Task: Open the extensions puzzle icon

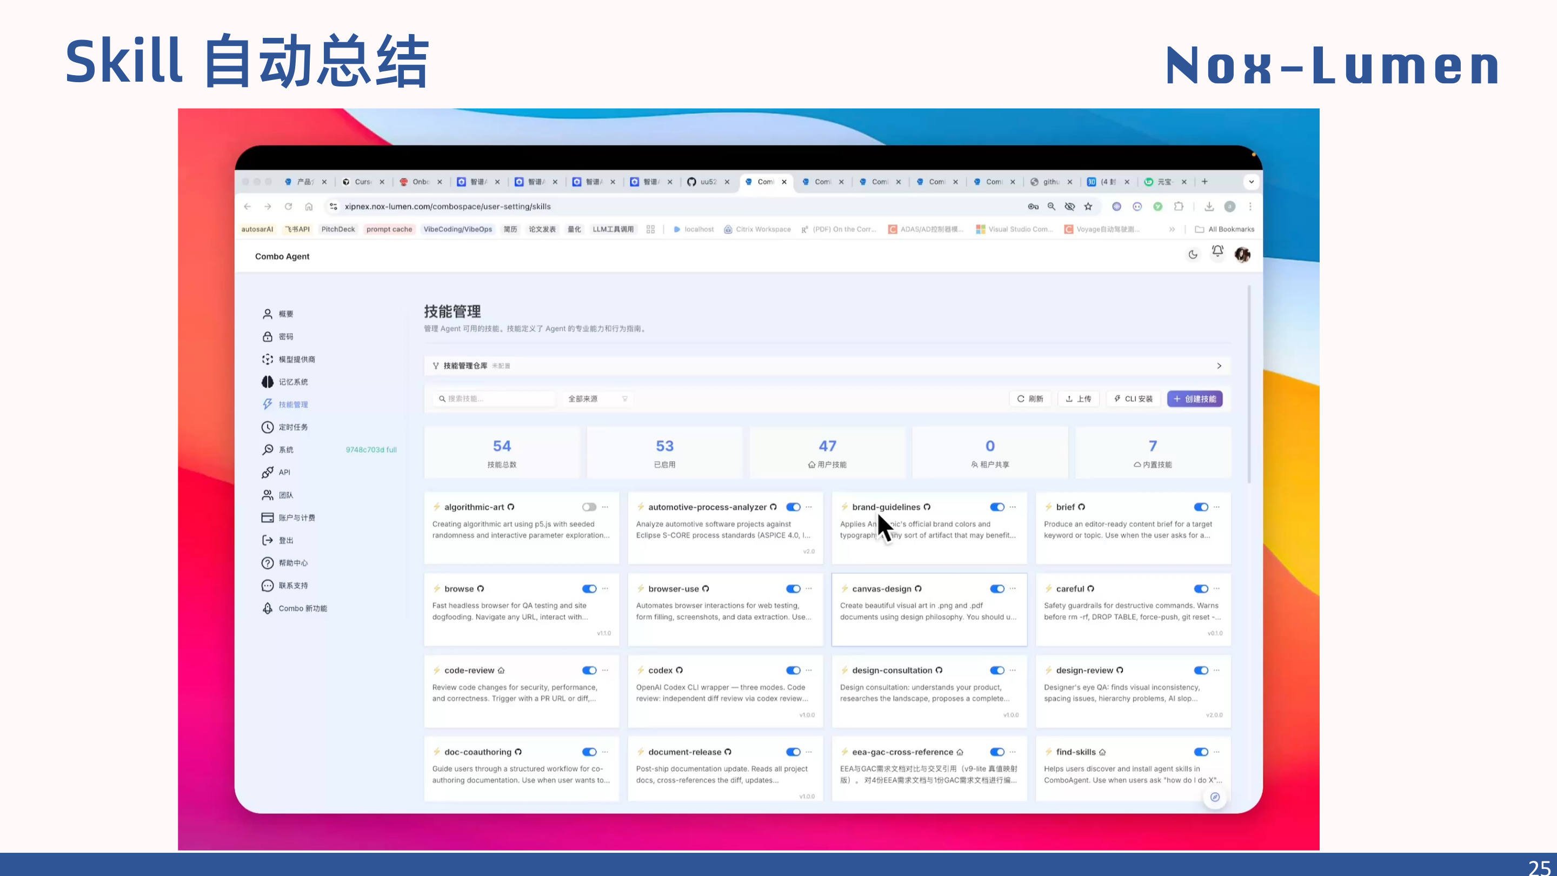Action: pyautogui.click(x=1179, y=206)
